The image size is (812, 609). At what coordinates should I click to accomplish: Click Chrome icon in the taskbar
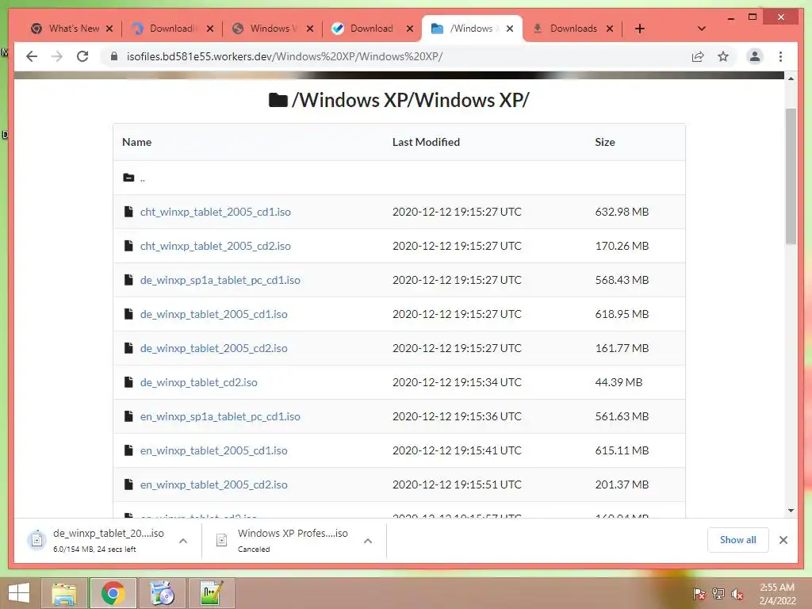pyautogui.click(x=113, y=593)
